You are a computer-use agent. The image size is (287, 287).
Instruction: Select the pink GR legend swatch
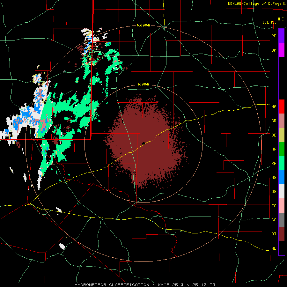(x=282, y=121)
